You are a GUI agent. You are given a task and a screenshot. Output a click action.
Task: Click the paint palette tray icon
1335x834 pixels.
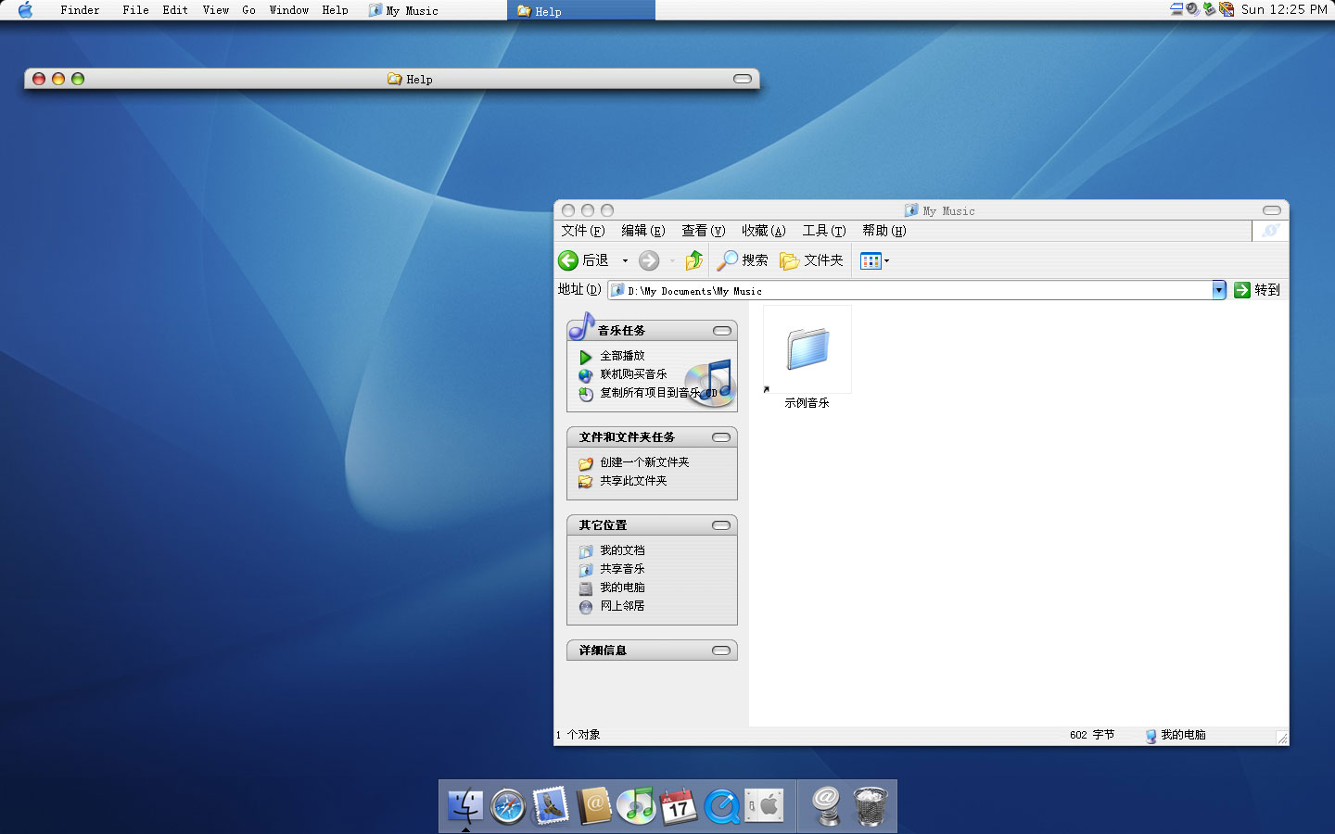point(1227,9)
